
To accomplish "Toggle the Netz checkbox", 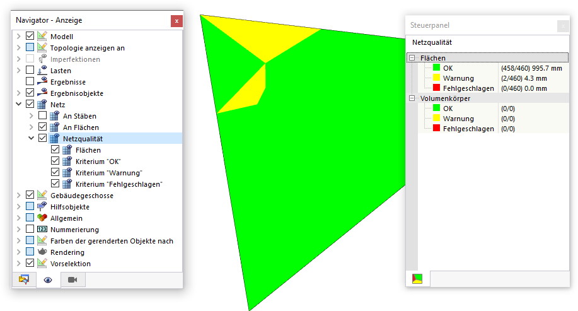I will [x=30, y=104].
